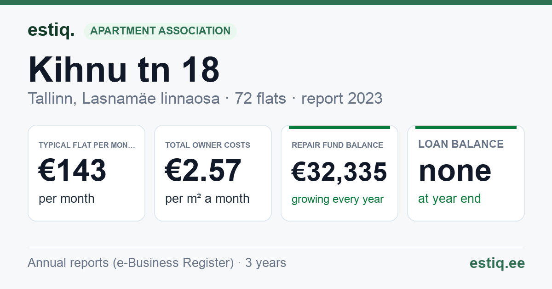
Task: Open the estiq.ee link
Action: (x=497, y=263)
